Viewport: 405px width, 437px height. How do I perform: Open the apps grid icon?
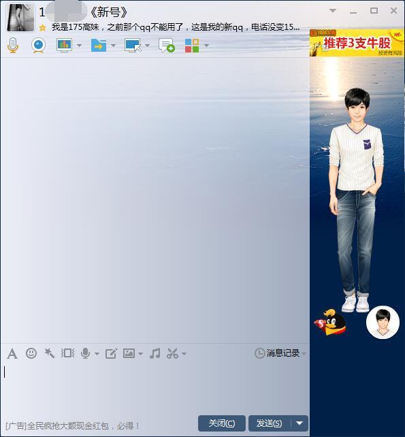tap(192, 45)
